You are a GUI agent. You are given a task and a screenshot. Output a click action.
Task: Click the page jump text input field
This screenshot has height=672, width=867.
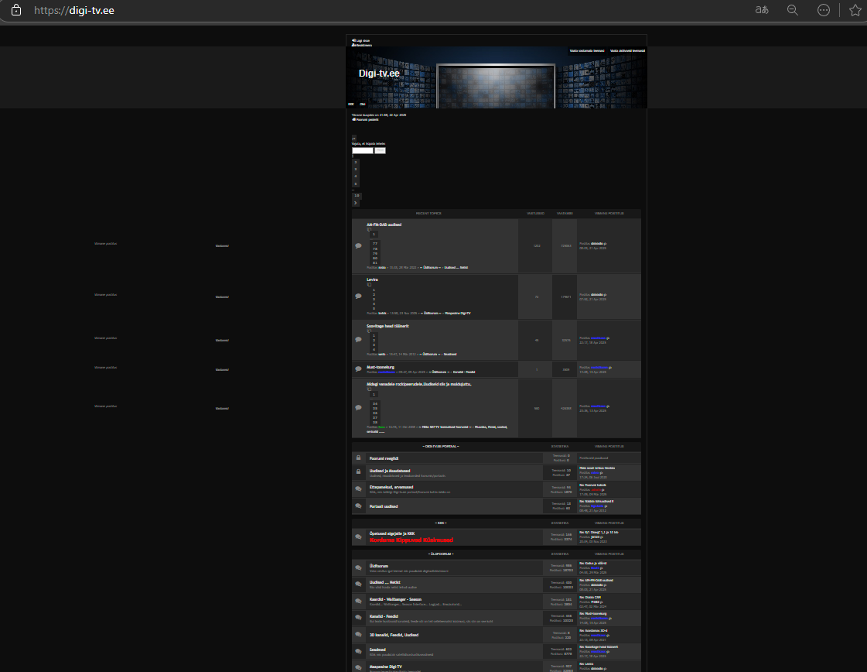pyautogui.click(x=363, y=150)
